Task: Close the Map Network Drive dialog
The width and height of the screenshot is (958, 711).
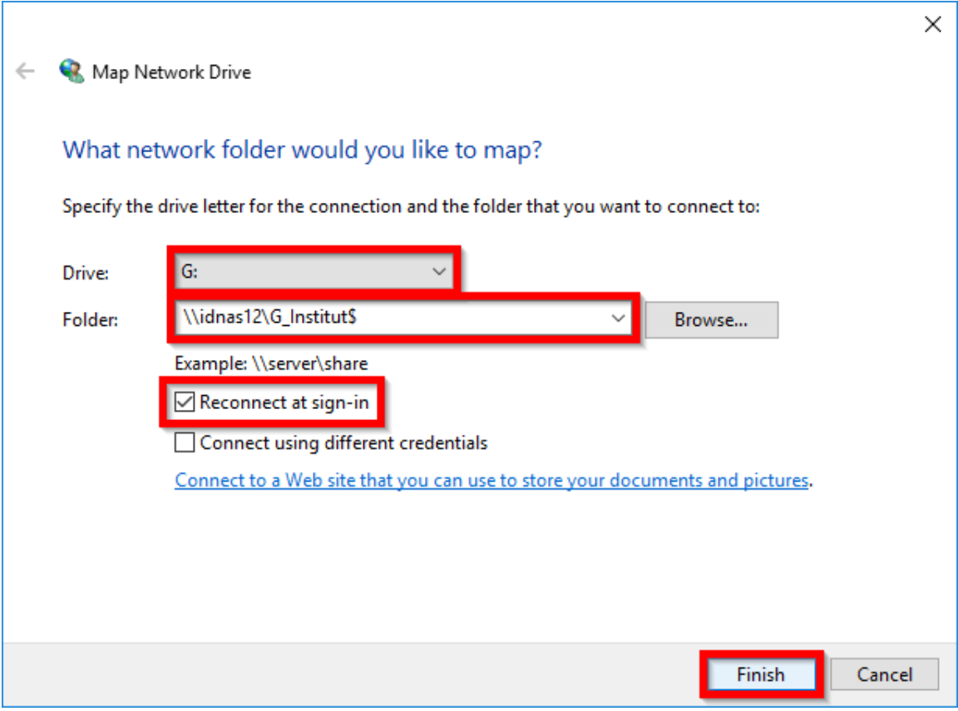Action: [x=933, y=25]
